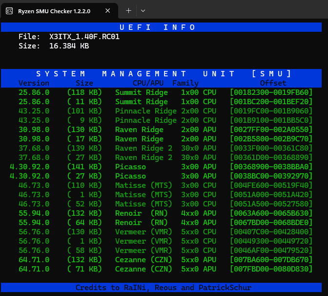
Task: Click offset [002B5800-002B9C70]
Action: coord(271,139)
